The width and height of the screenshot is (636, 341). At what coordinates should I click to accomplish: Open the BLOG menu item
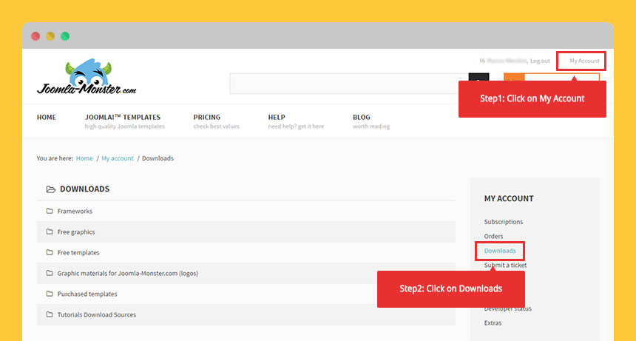(x=362, y=117)
